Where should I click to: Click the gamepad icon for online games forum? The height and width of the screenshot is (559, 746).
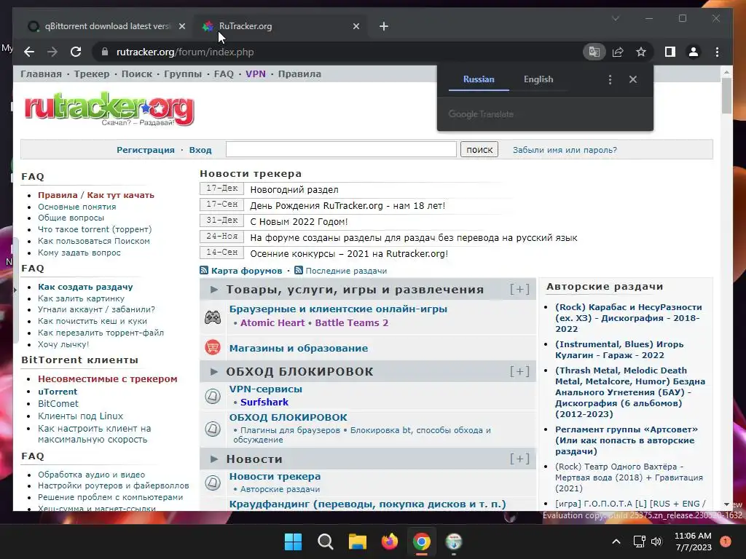point(213,317)
